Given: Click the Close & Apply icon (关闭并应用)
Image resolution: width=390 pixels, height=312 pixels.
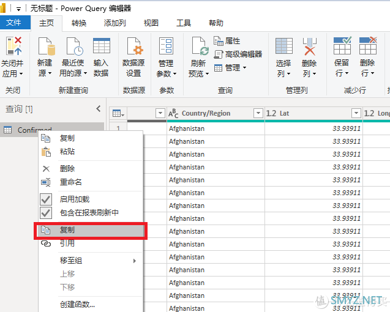Looking at the screenshot, I should click(13, 46).
